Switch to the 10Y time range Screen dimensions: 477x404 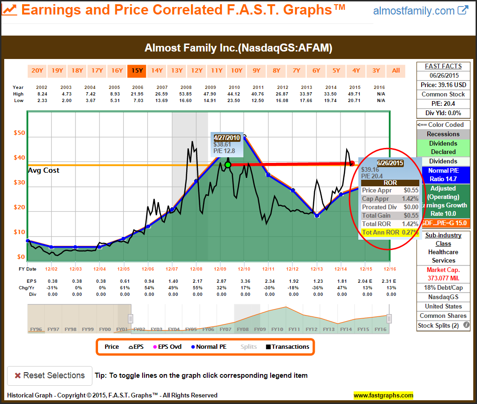tap(236, 71)
